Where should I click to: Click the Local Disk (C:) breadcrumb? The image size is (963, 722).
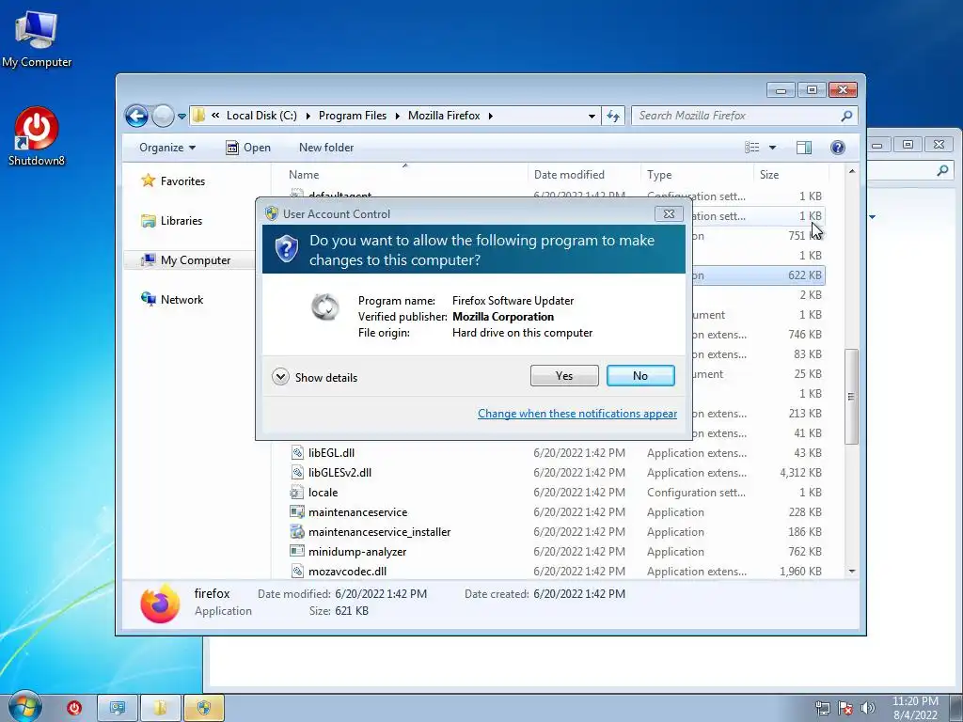coord(261,116)
